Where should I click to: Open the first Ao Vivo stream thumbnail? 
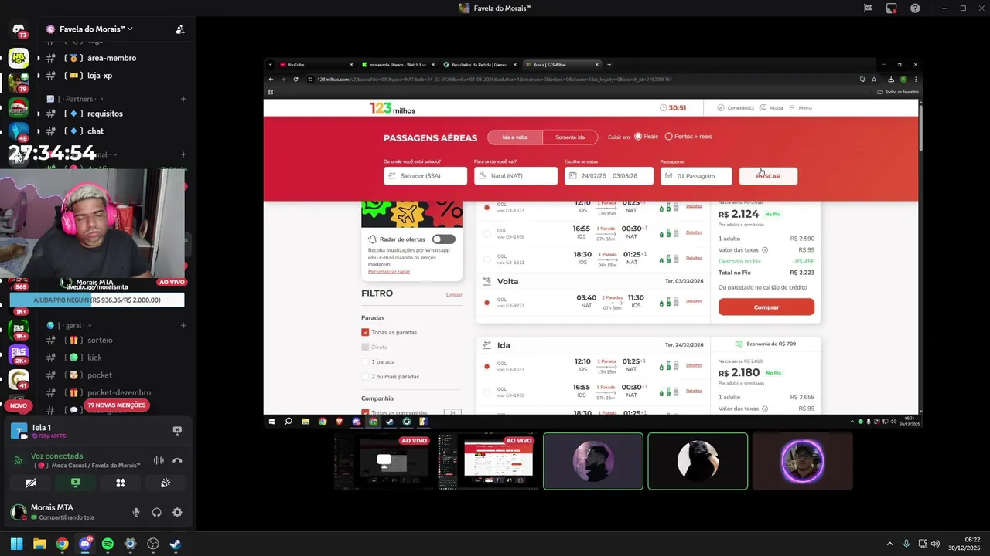[x=384, y=462]
